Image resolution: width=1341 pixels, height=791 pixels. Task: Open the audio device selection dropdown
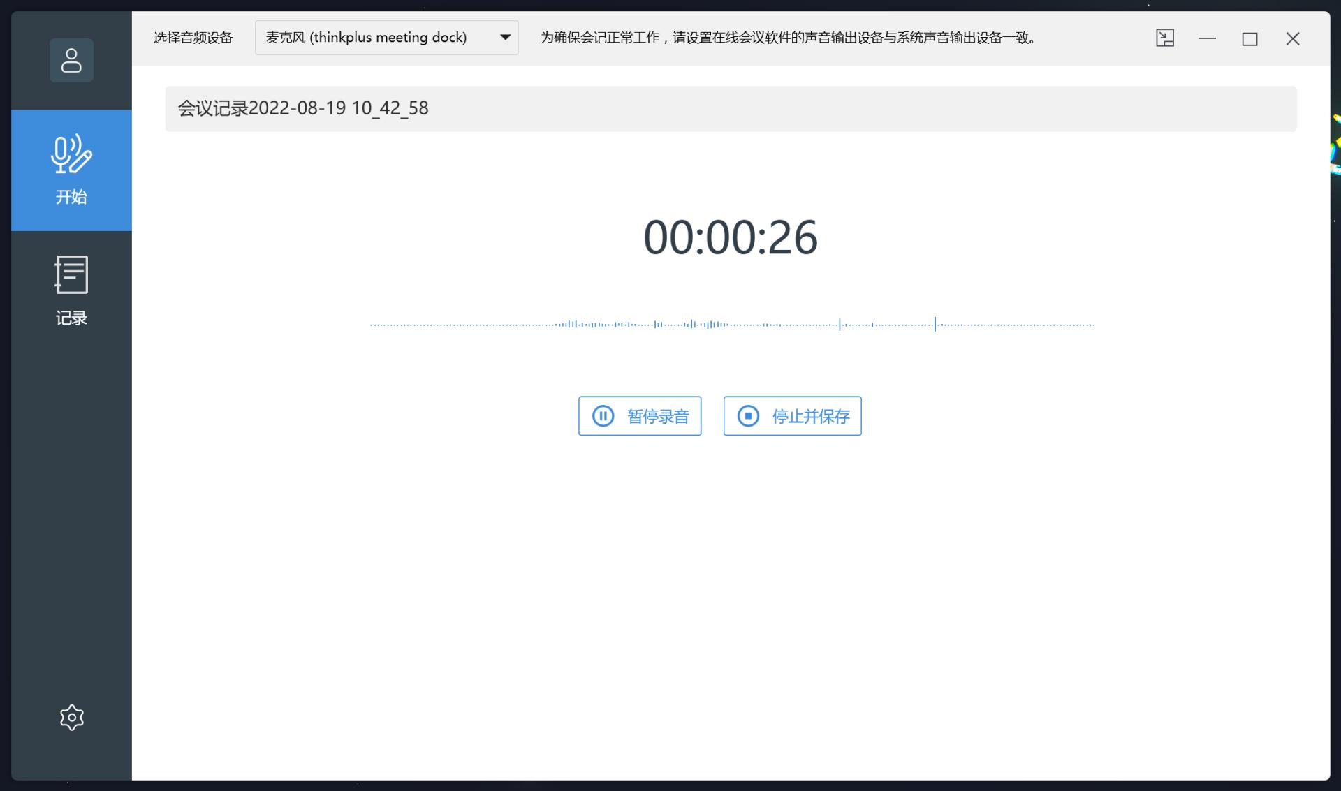pos(386,37)
